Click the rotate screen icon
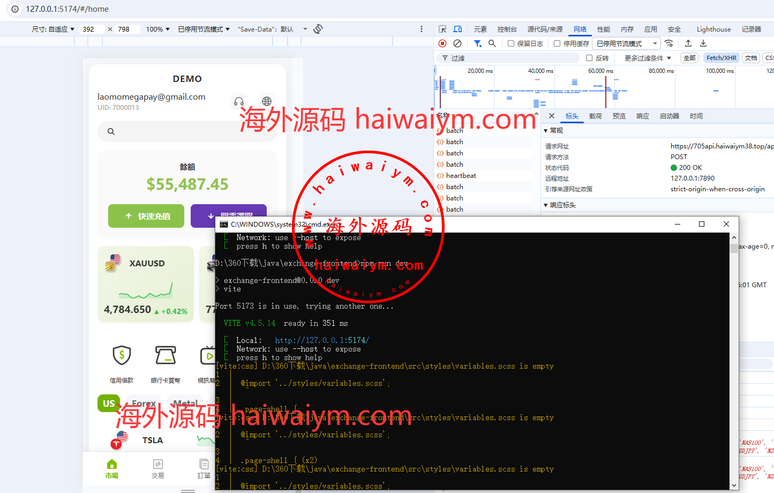 tap(318, 29)
